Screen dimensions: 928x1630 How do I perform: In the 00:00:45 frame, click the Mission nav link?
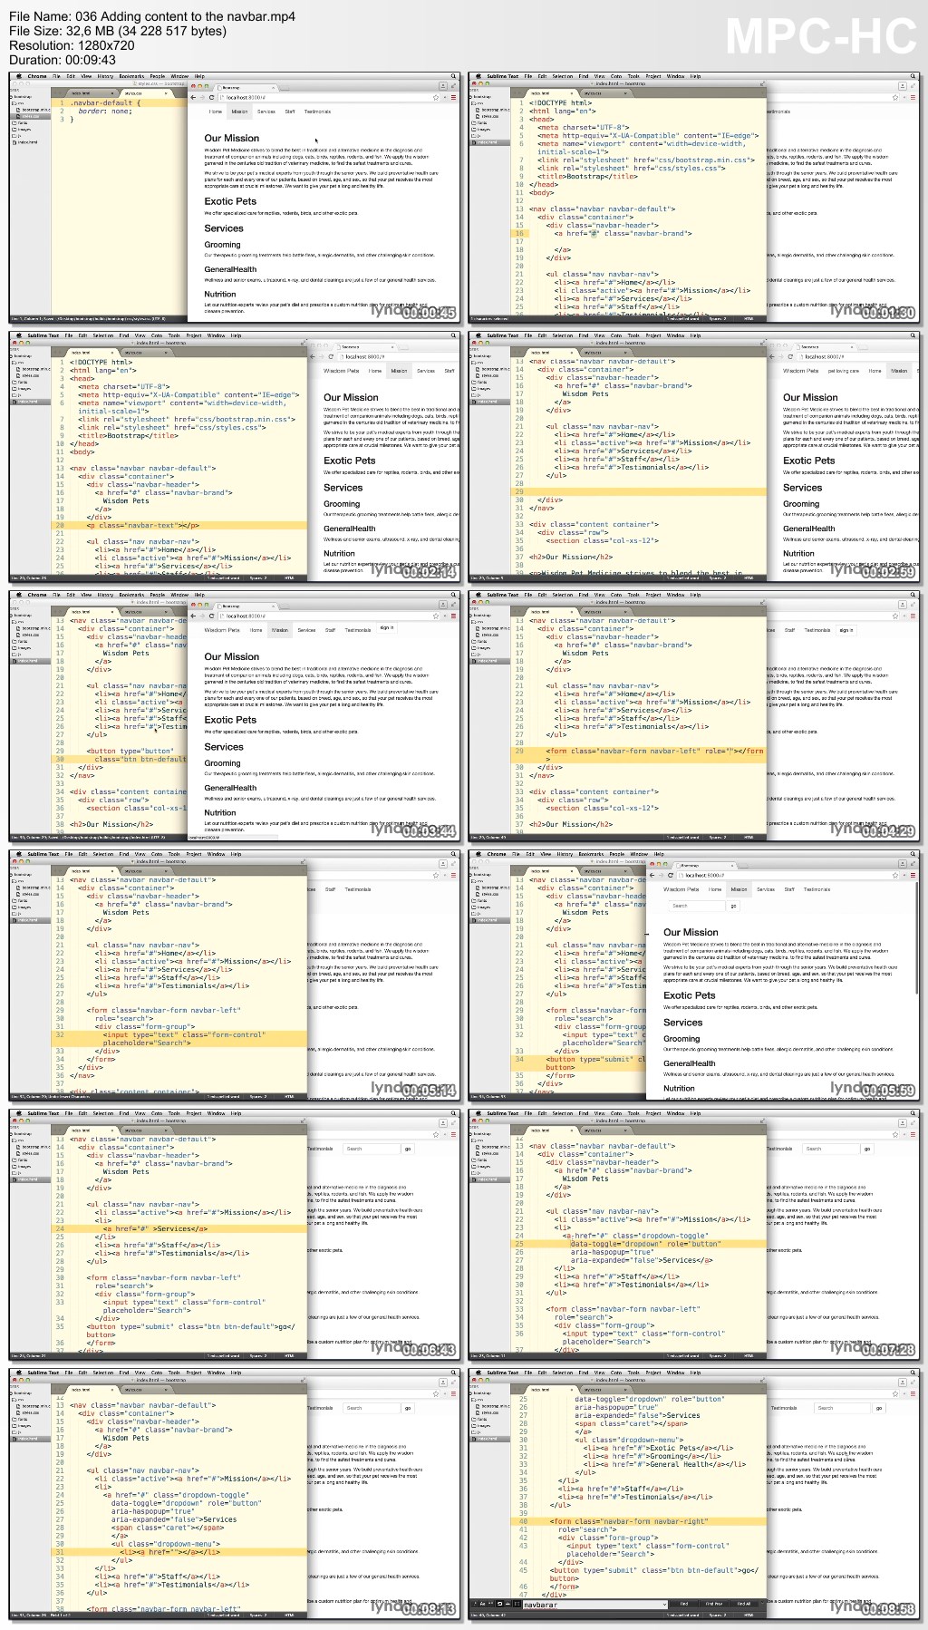click(239, 112)
